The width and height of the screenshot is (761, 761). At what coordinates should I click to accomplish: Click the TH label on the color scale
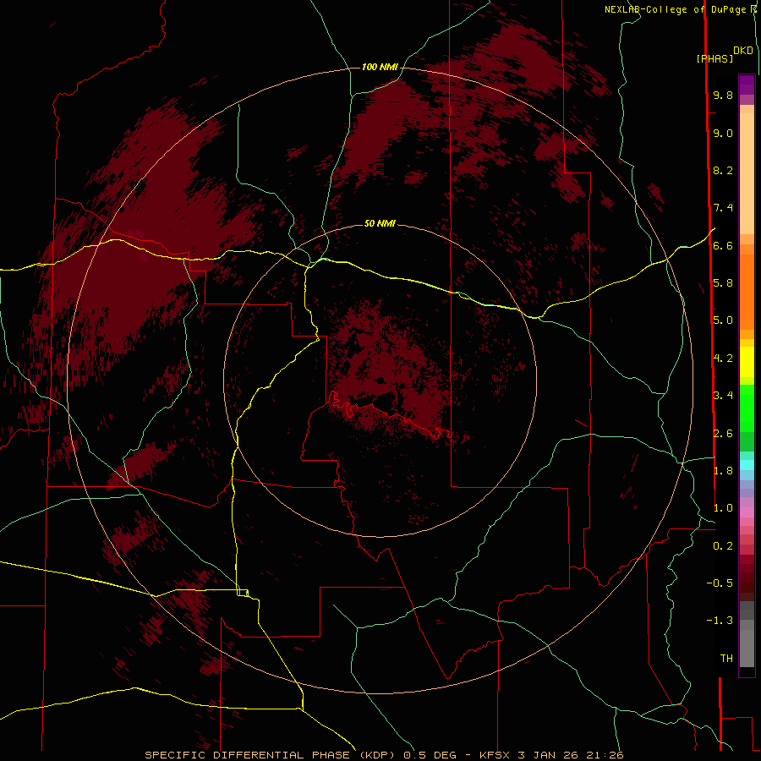726,659
